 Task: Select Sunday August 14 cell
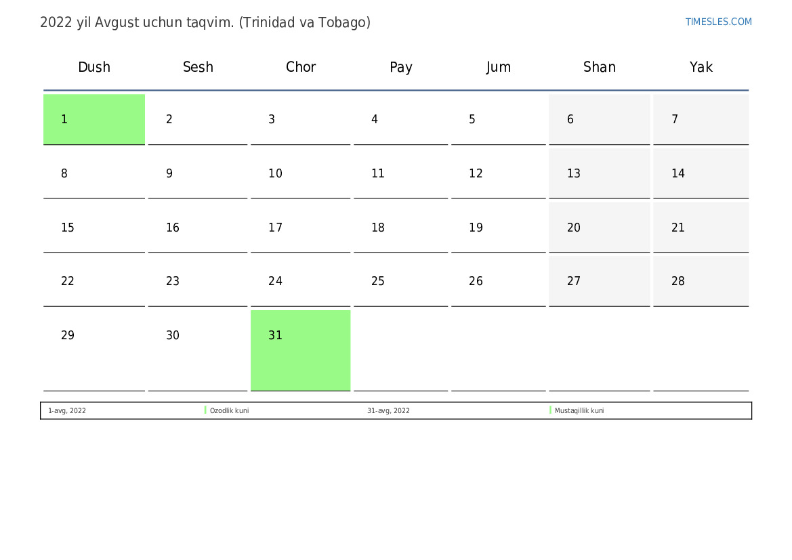tap(701, 173)
